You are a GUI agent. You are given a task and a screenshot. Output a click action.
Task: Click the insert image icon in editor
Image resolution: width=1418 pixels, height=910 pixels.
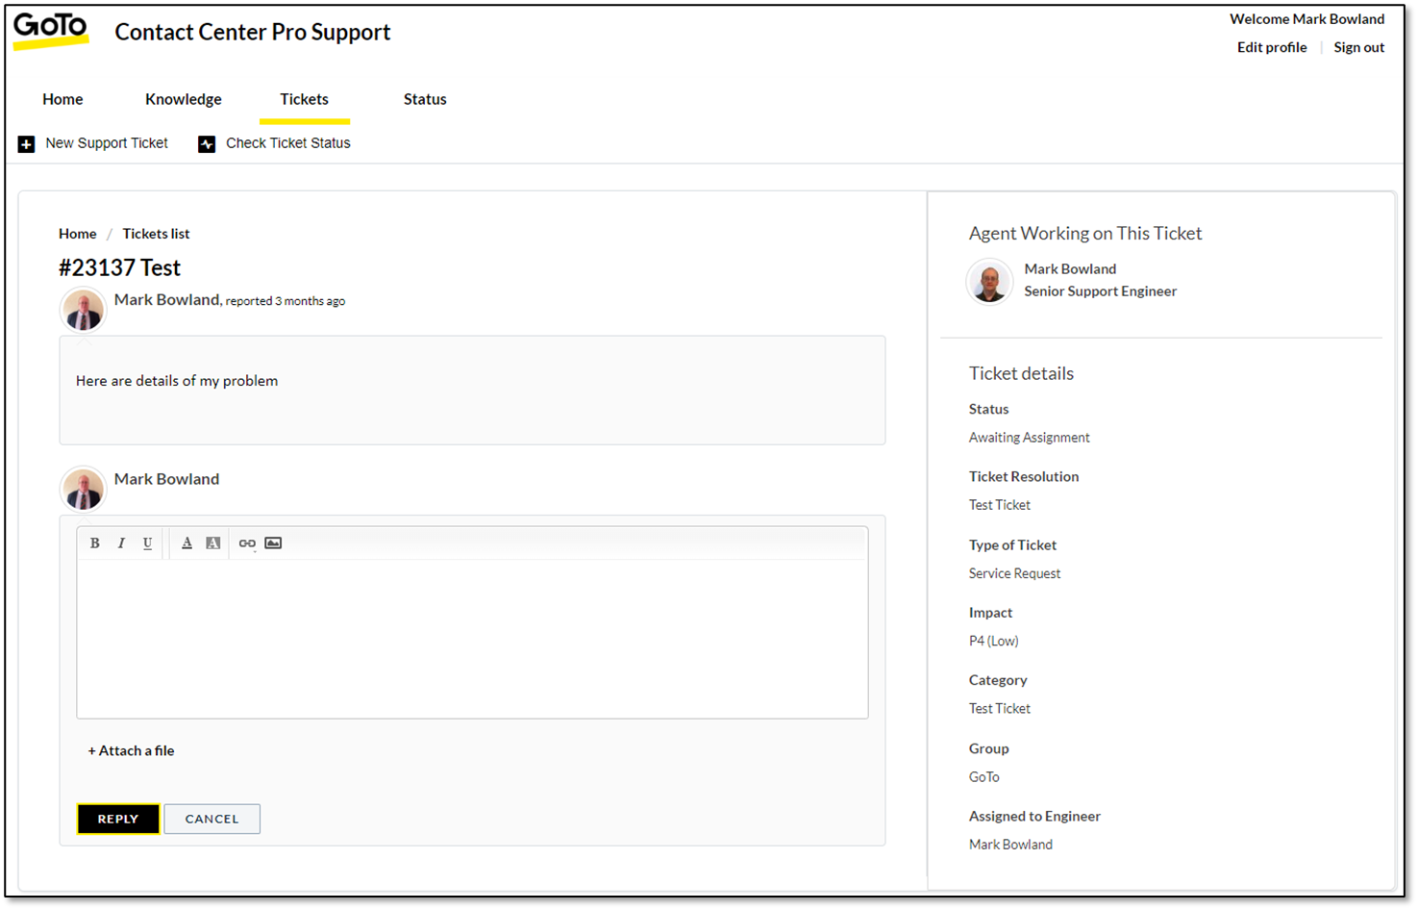[273, 543]
